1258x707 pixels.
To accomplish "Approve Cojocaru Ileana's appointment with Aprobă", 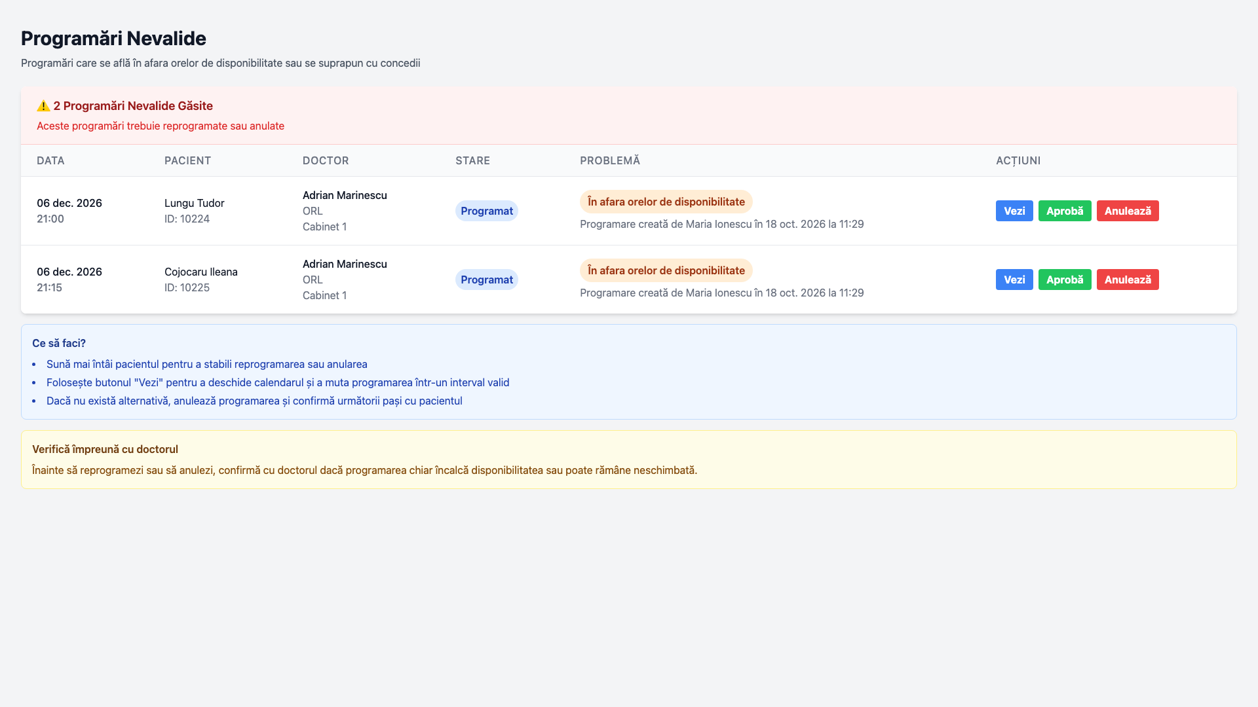I will click(1065, 280).
